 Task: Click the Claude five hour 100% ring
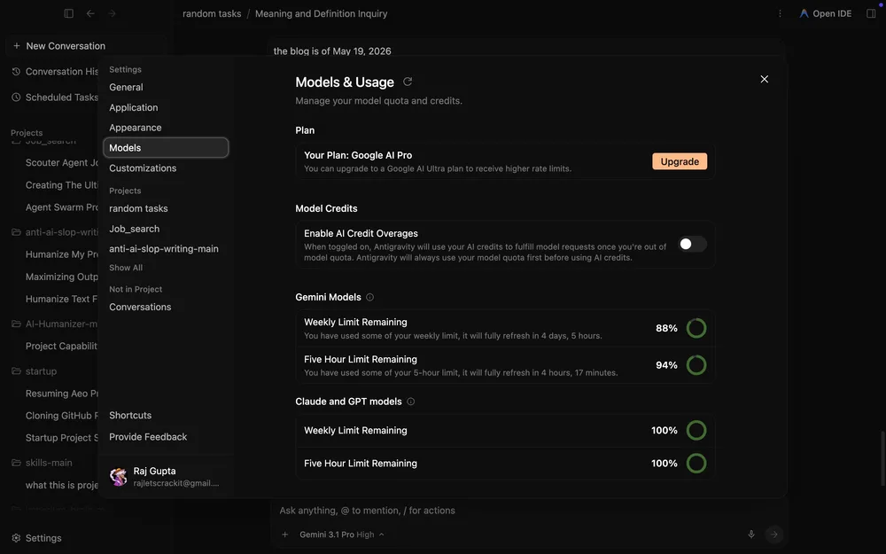[x=696, y=463]
